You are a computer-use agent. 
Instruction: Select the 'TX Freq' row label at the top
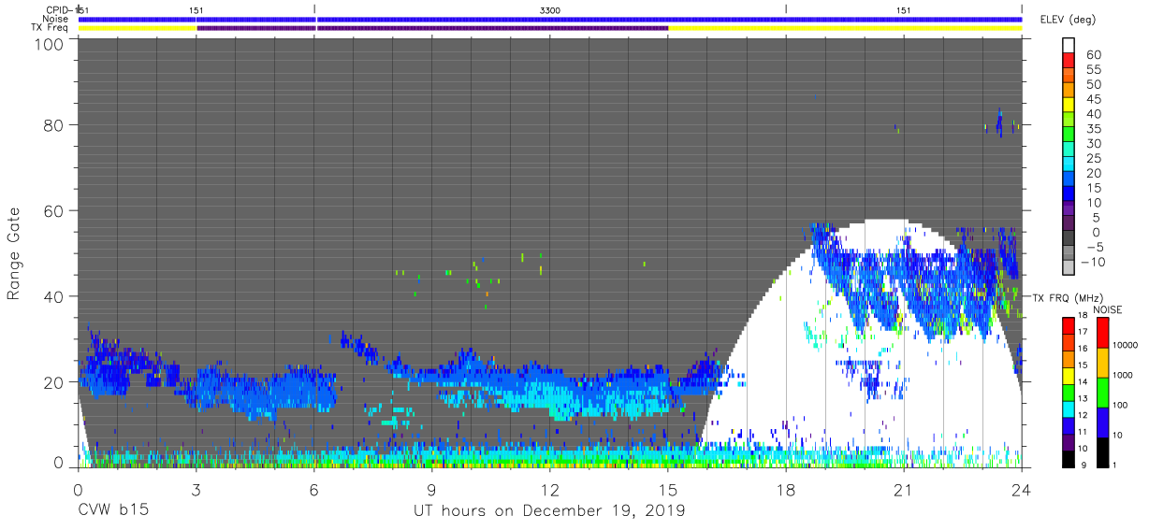coord(51,27)
